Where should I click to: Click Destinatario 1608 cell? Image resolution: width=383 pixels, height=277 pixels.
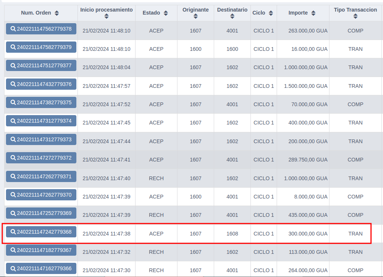[232, 234]
